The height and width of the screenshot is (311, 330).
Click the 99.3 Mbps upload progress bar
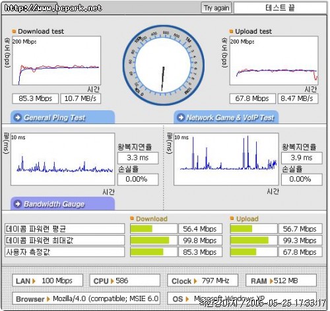click(253, 240)
